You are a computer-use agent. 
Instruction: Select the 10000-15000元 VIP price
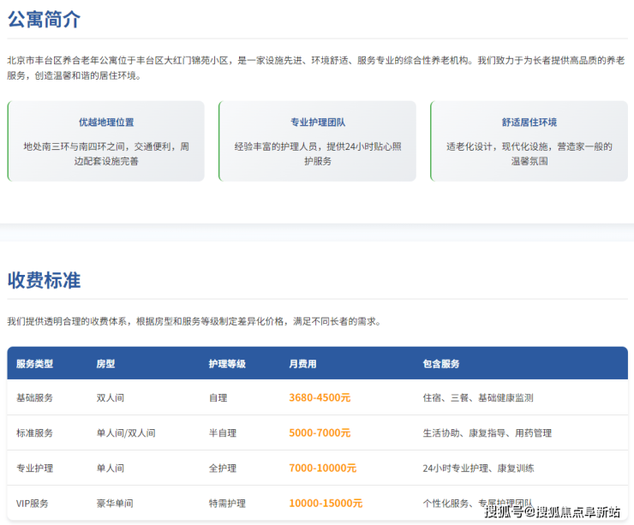coord(326,504)
